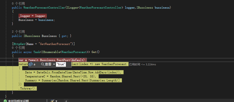Open the 查看 magnifier visualizer icon
The width and height of the screenshot is (234, 102).
(43, 64)
